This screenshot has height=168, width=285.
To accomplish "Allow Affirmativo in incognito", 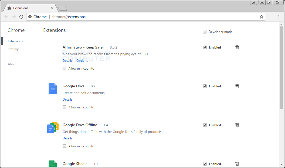I will 64,68.
